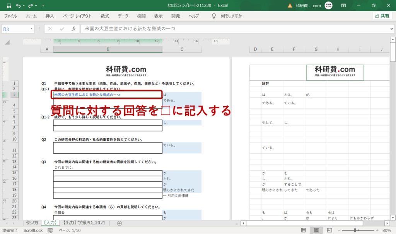Switch to the 使い方 sheet tab
Screen dimensions: 396x234
point(32,223)
